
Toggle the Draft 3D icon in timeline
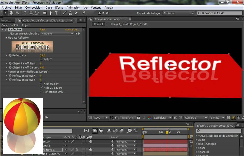coord(101,131)
